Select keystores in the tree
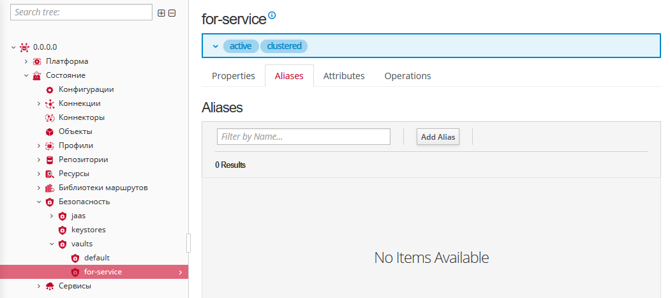 pos(89,230)
